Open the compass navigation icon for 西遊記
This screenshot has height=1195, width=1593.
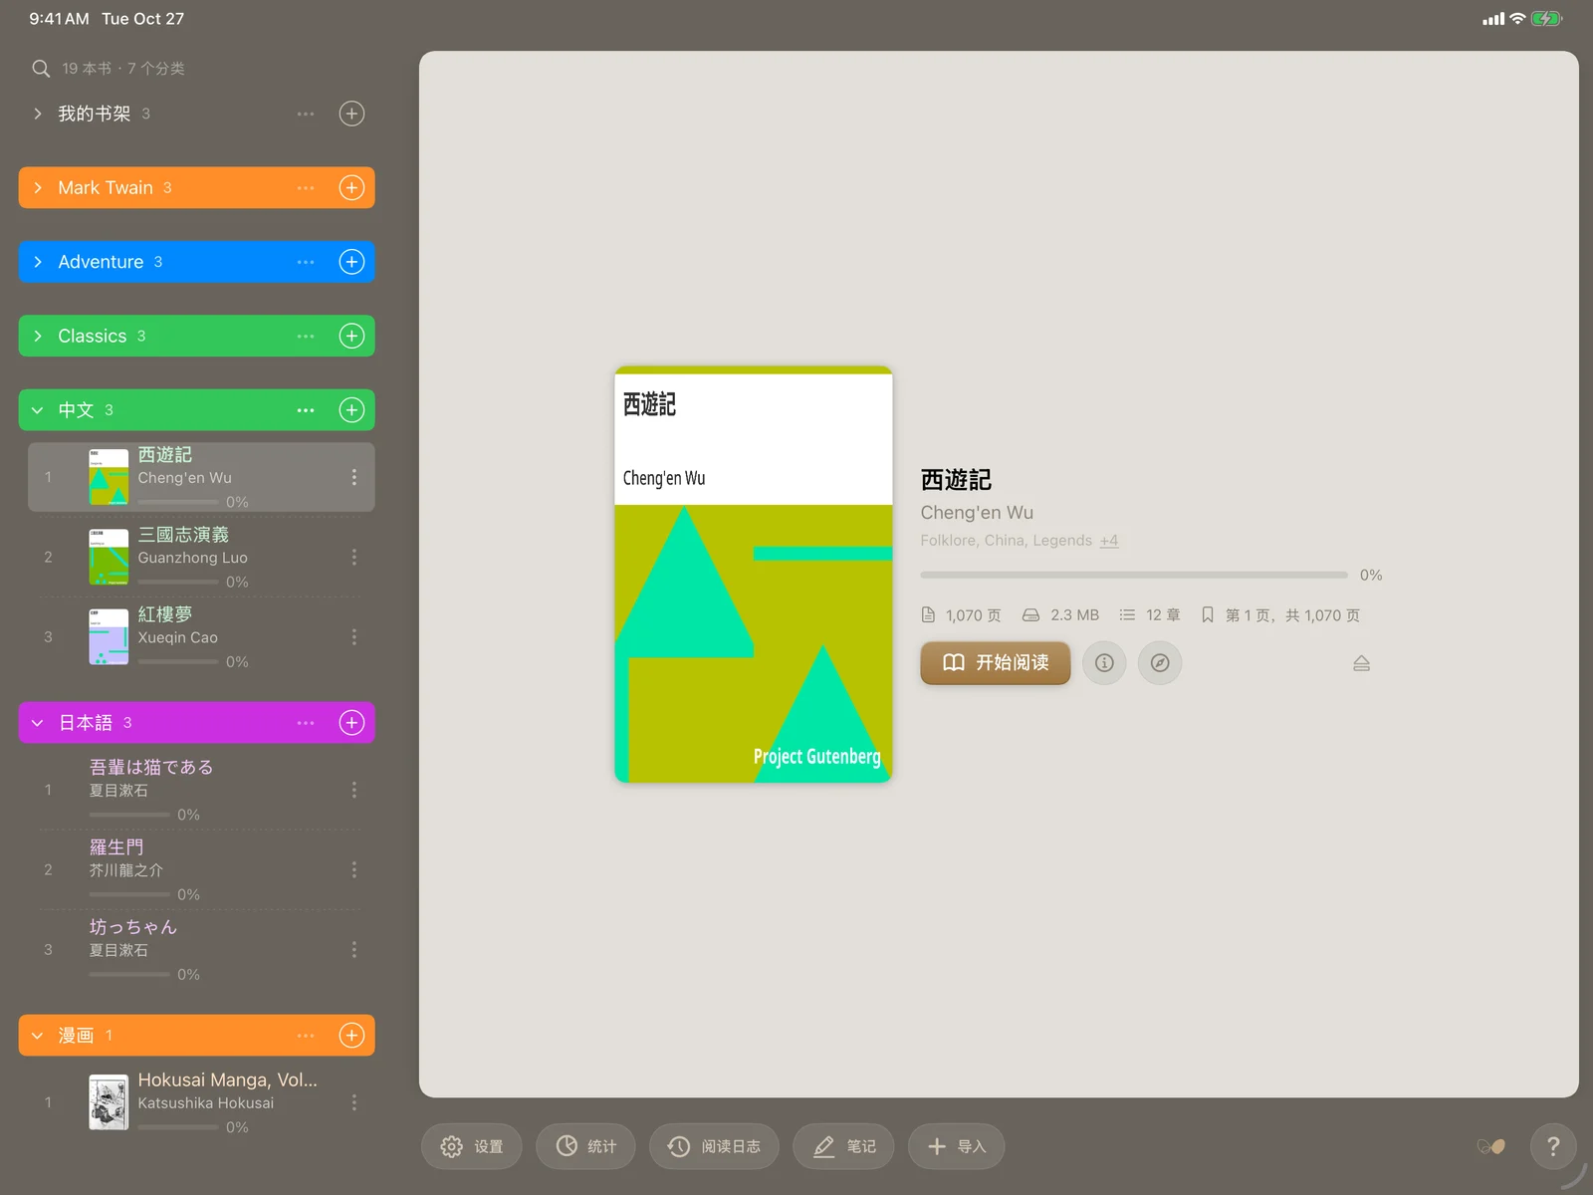pyautogui.click(x=1160, y=662)
